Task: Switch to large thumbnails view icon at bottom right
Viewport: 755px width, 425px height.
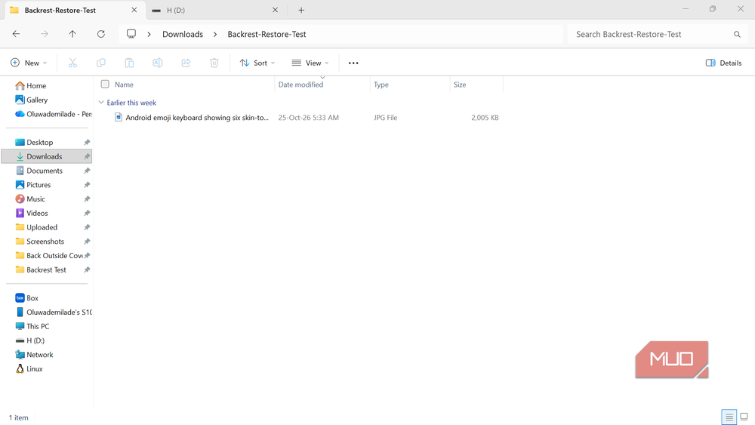Action: [744, 417]
